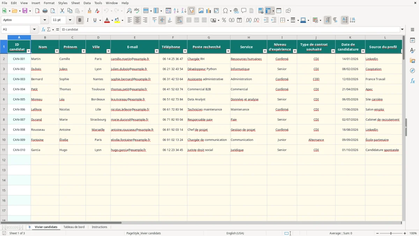Click zoom percentage 100% in status bar
419x236 pixels.
[413, 233]
